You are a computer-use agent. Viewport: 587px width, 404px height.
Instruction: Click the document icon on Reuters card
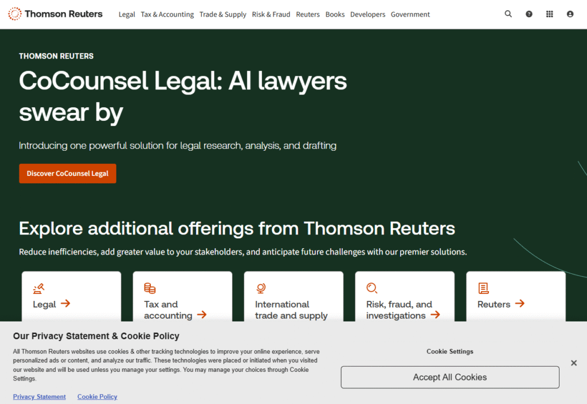[483, 288]
